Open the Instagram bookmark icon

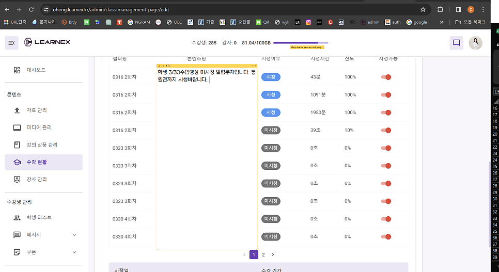[308, 22]
